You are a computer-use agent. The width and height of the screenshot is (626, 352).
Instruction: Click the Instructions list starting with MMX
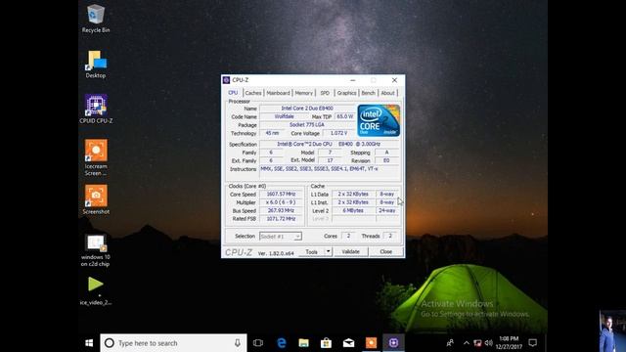click(x=329, y=172)
